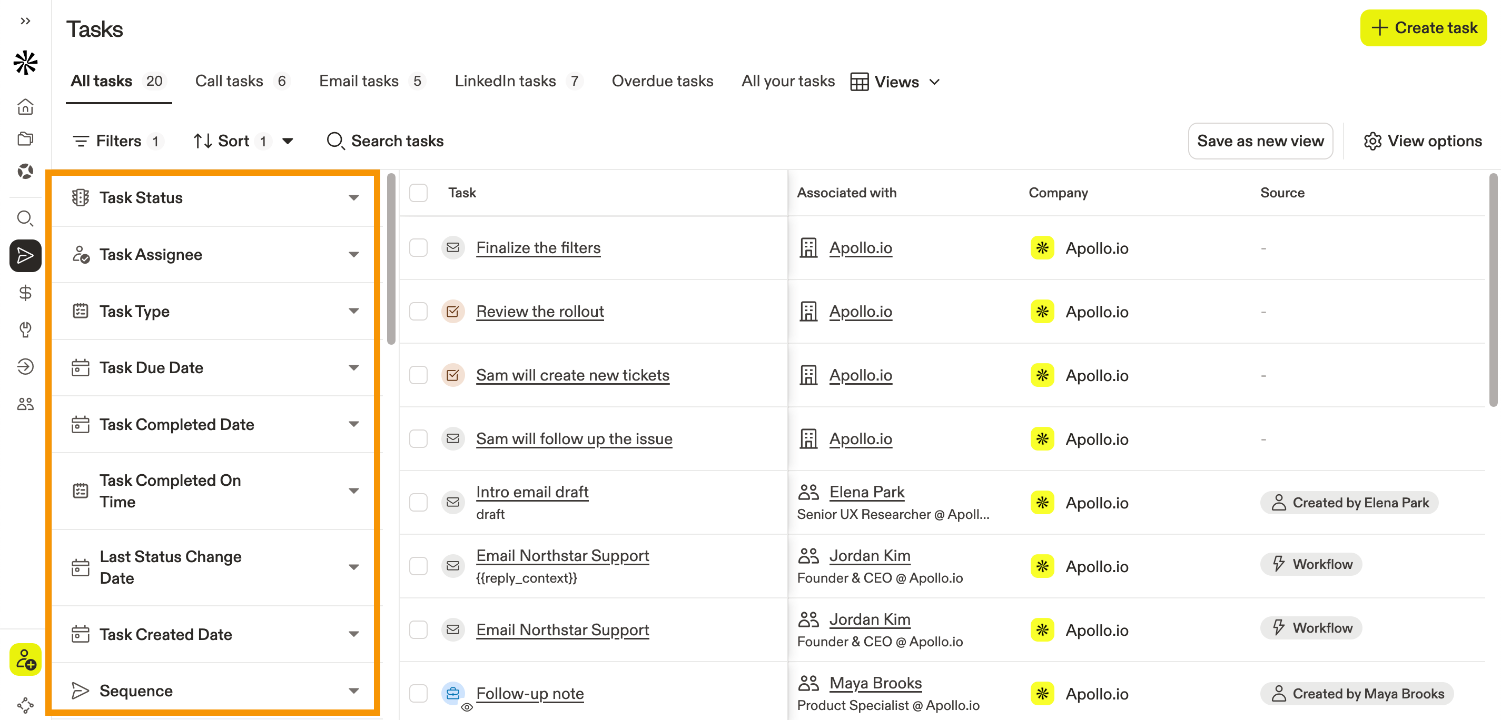Click the Home icon in sidebar

(25, 107)
